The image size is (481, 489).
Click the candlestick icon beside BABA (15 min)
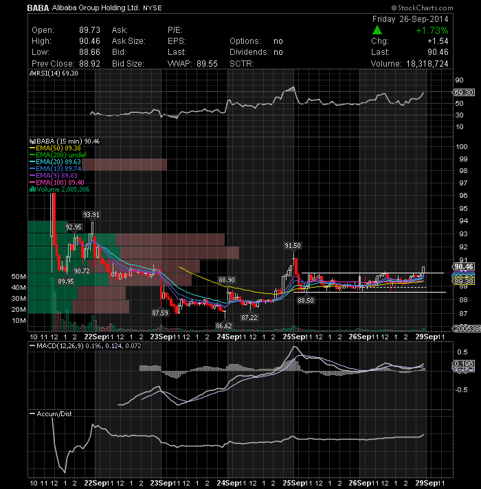pyautogui.click(x=32, y=141)
